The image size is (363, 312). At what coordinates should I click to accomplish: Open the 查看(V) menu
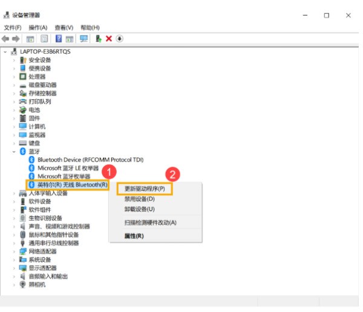64,28
